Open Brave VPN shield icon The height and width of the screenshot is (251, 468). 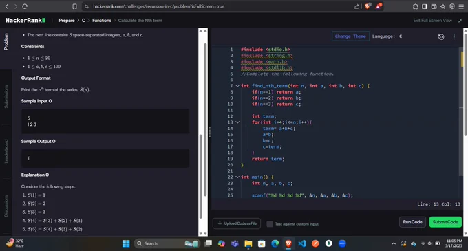pos(452,6)
